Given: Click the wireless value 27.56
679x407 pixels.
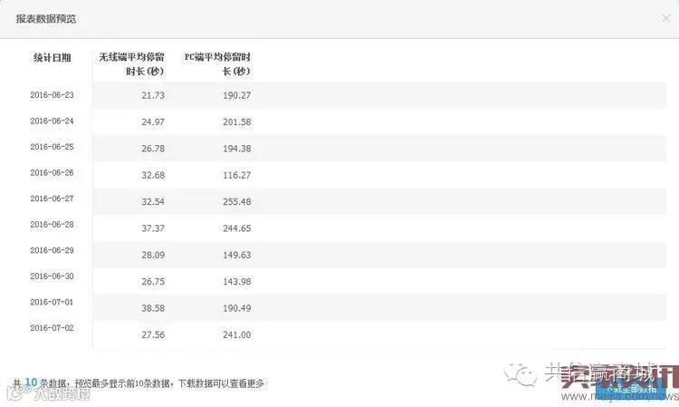Looking at the screenshot, I should (153, 334).
